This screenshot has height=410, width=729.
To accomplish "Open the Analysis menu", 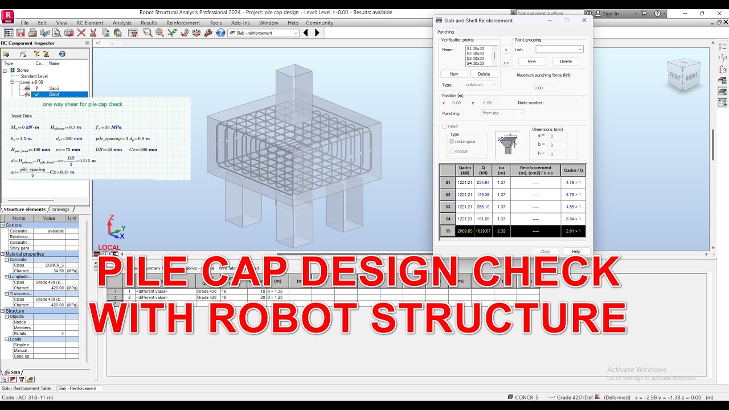I will 122,23.
